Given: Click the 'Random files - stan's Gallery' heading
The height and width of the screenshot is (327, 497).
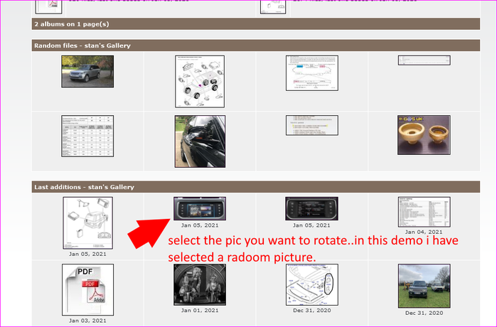Looking at the screenshot, I should [82, 45].
